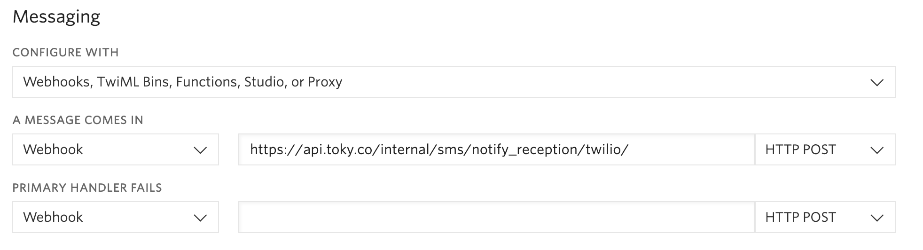The width and height of the screenshot is (923, 250).
Task: Open the Configure With dropdown
Action: click(x=454, y=82)
